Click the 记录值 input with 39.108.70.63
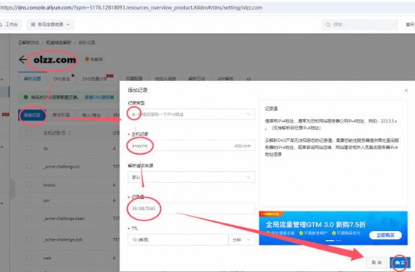The width and height of the screenshot is (415, 272). pyautogui.click(x=191, y=208)
